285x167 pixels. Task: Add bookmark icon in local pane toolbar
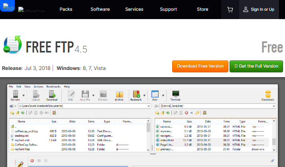click(54, 113)
